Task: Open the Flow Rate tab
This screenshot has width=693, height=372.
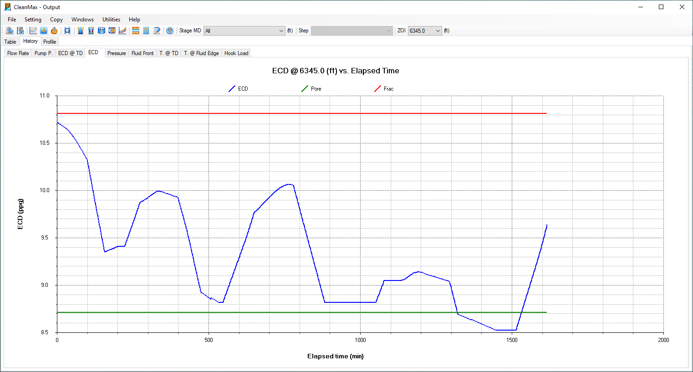Action: (x=18, y=53)
